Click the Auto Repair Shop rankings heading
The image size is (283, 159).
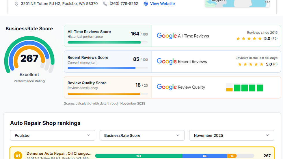tap(45, 123)
